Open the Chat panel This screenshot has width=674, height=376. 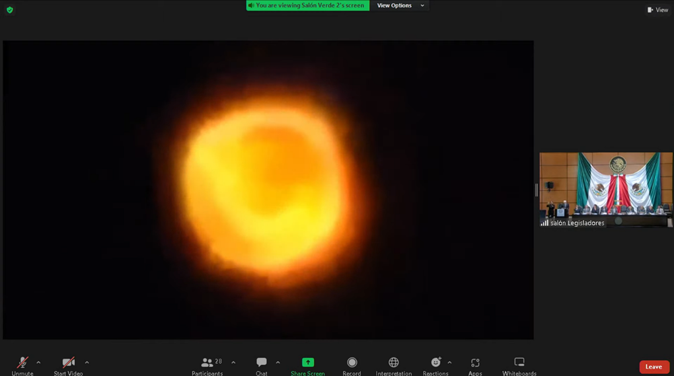pyautogui.click(x=262, y=363)
